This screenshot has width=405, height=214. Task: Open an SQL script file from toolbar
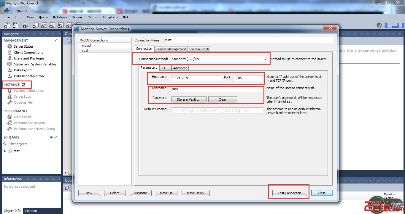coord(16,25)
